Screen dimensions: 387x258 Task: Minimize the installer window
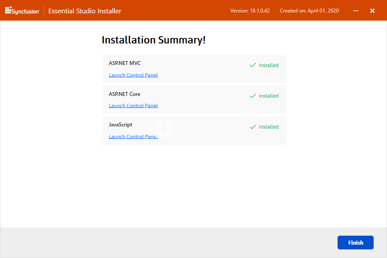coord(356,11)
